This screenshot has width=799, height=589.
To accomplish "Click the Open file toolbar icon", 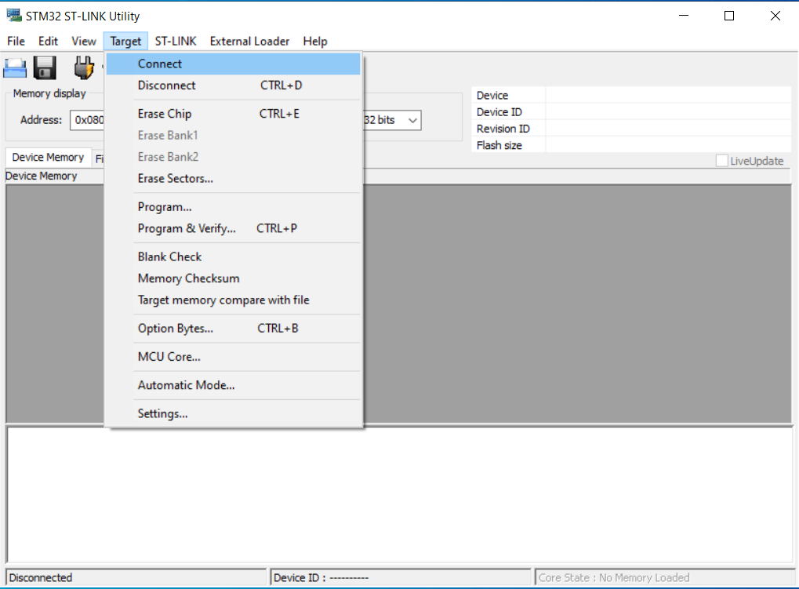I will click(15, 68).
